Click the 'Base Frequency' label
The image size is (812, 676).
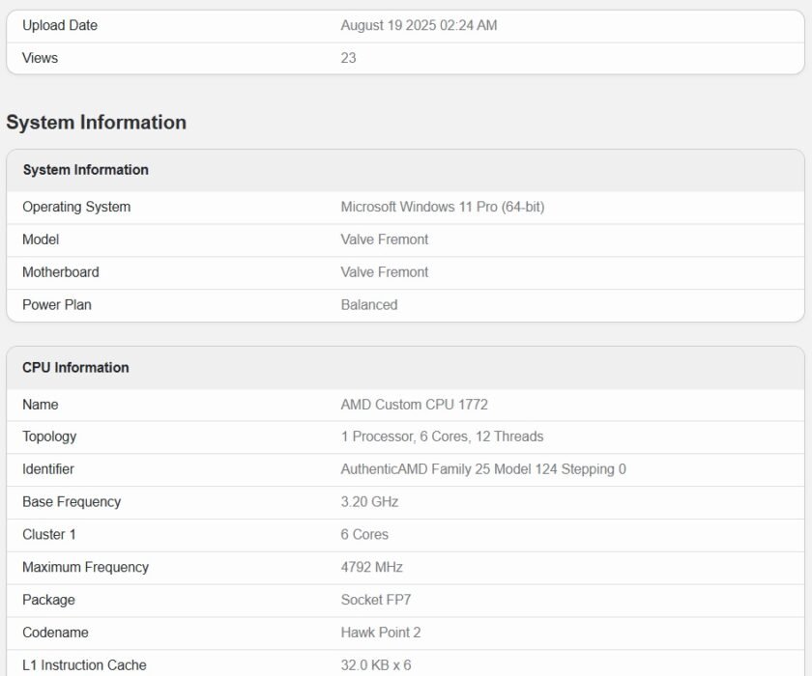[72, 502]
